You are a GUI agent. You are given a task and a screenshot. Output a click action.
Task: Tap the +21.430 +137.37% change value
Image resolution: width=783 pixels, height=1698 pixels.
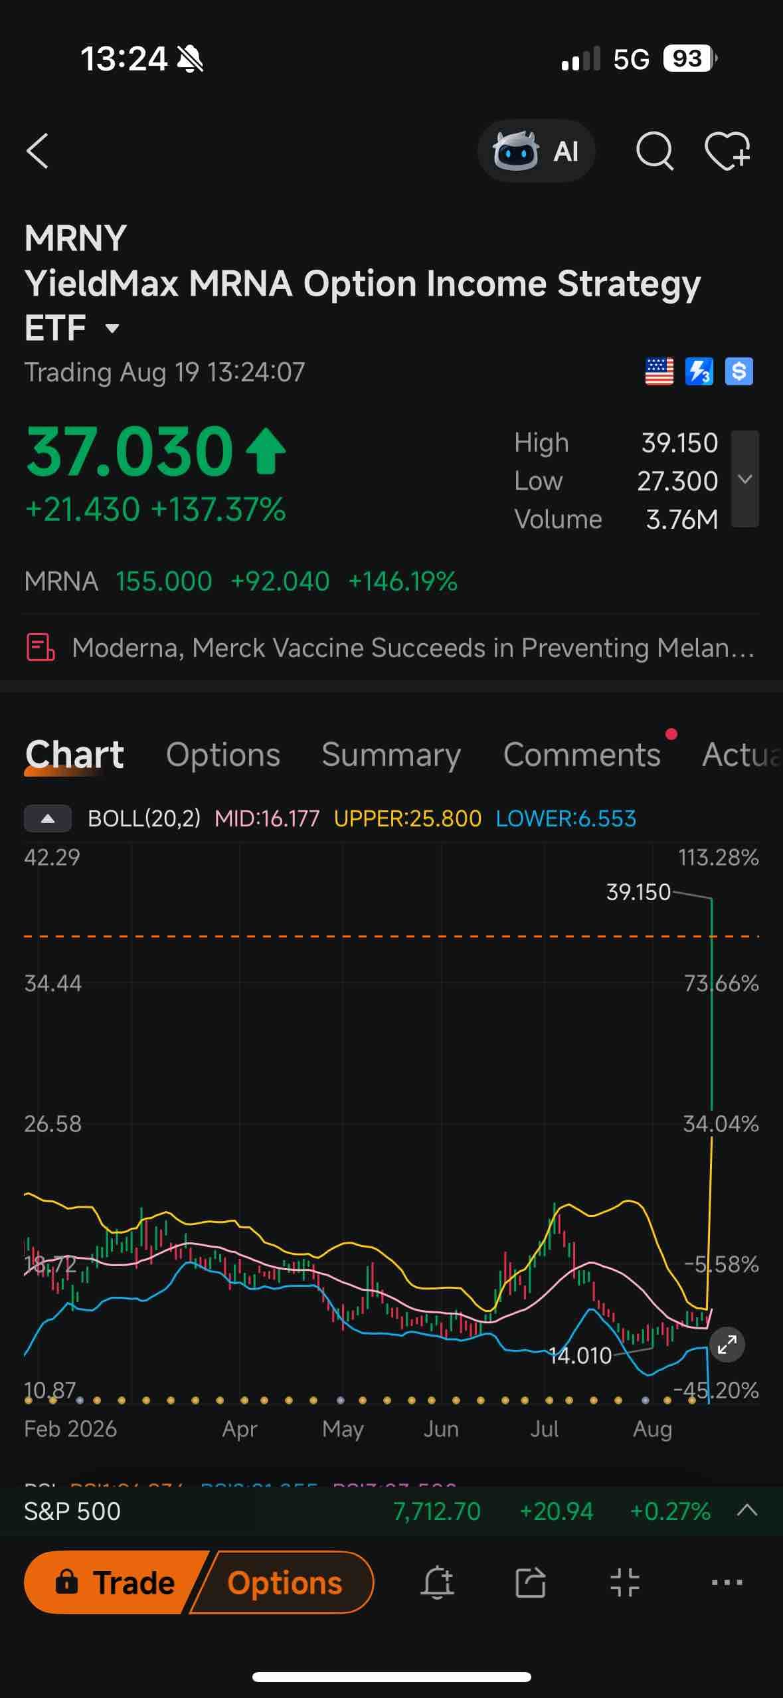pos(155,510)
